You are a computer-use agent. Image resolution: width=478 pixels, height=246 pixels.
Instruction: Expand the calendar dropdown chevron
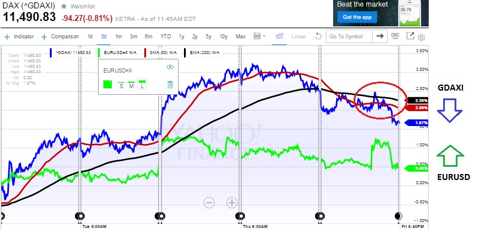point(264,35)
